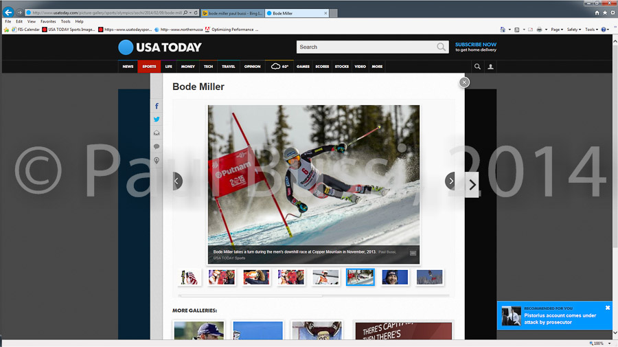Expand the Print options dropdown arrow
Screen dimensions: 618x347
click(547, 30)
